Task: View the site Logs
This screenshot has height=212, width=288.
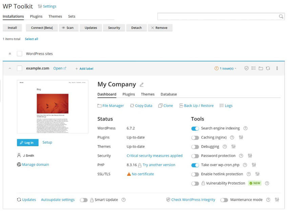Action: coord(226,105)
